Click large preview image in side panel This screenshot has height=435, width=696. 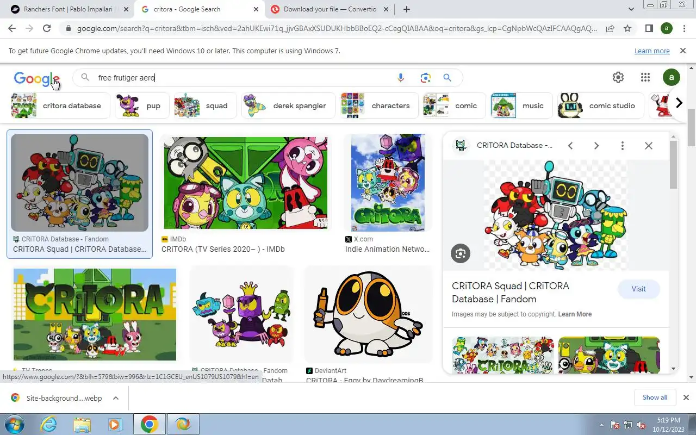point(556,215)
